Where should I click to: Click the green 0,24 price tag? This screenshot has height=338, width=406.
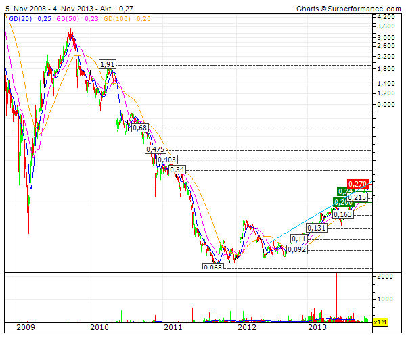coord(345,191)
